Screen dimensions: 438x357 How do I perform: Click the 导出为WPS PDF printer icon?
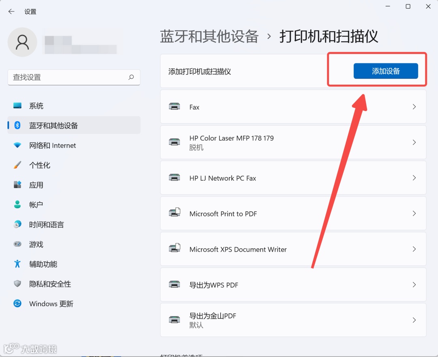pos(174,284)
